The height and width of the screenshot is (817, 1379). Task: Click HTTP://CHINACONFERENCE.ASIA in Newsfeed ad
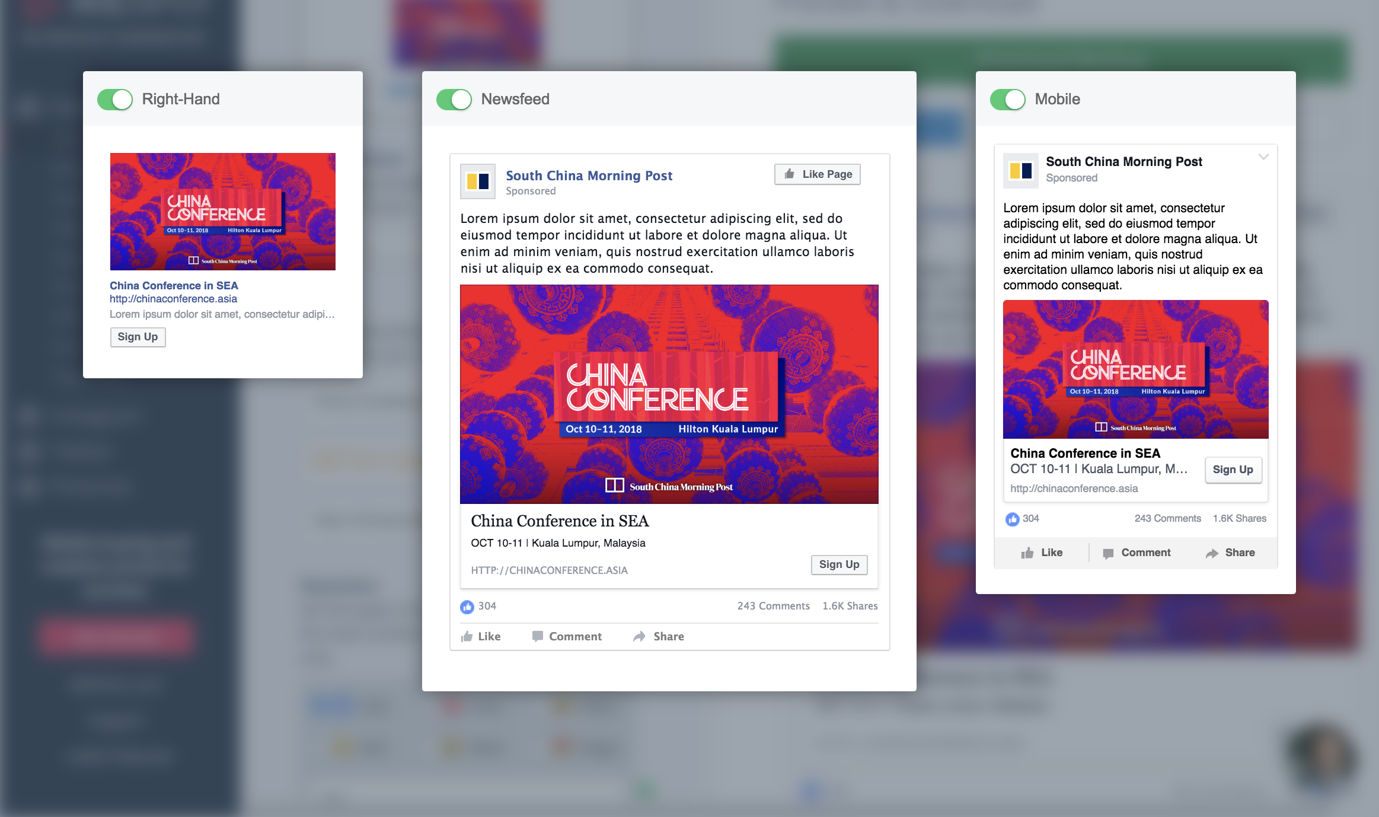[549, 570]
